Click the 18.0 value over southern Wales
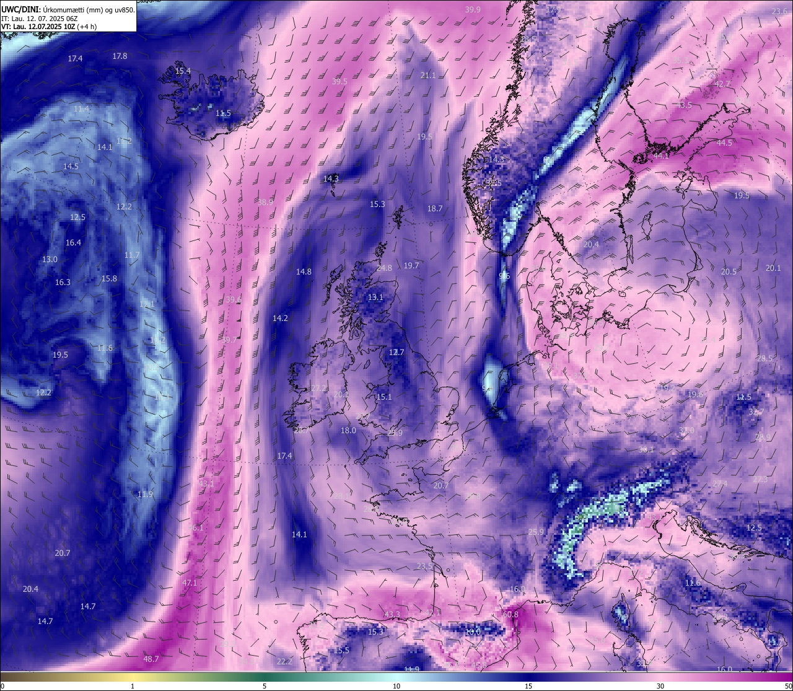Image resolution: width=793 pixels, height=691 pixels. 348,430
